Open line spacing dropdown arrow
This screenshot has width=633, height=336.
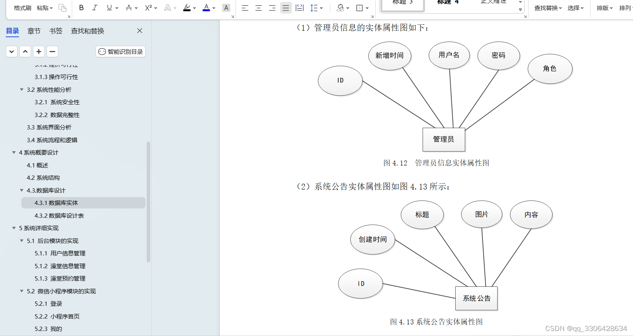[321, 8]
